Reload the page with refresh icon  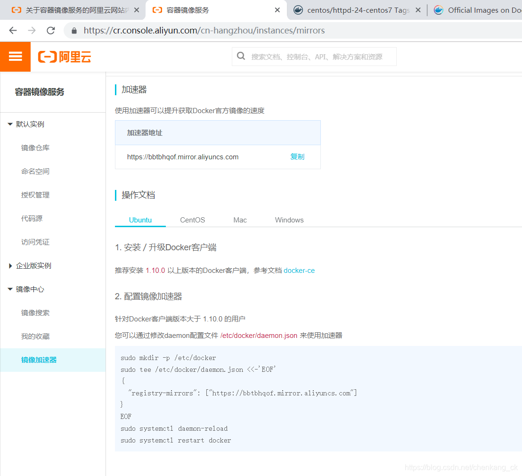pos(50,31)
